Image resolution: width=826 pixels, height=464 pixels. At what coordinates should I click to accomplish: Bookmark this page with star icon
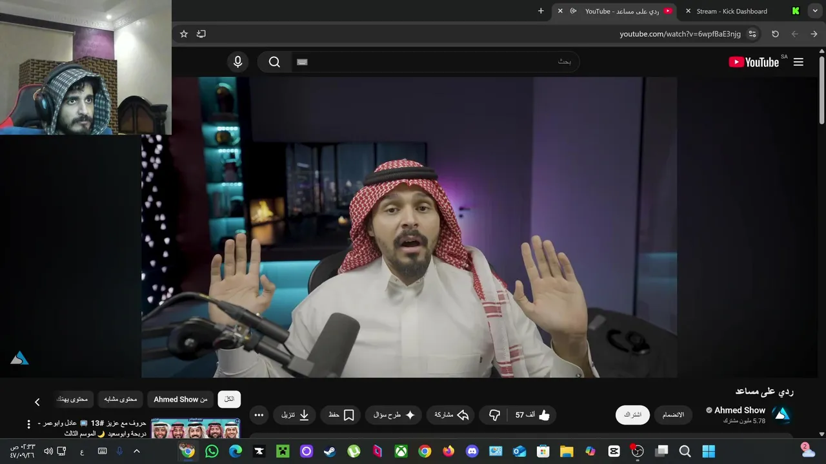coord(184,34)
